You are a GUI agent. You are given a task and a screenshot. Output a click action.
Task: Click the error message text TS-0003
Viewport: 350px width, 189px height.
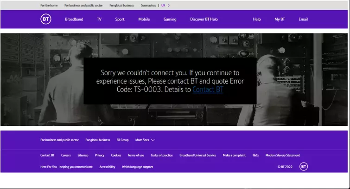pyautogui.click(x=147, y=90)
